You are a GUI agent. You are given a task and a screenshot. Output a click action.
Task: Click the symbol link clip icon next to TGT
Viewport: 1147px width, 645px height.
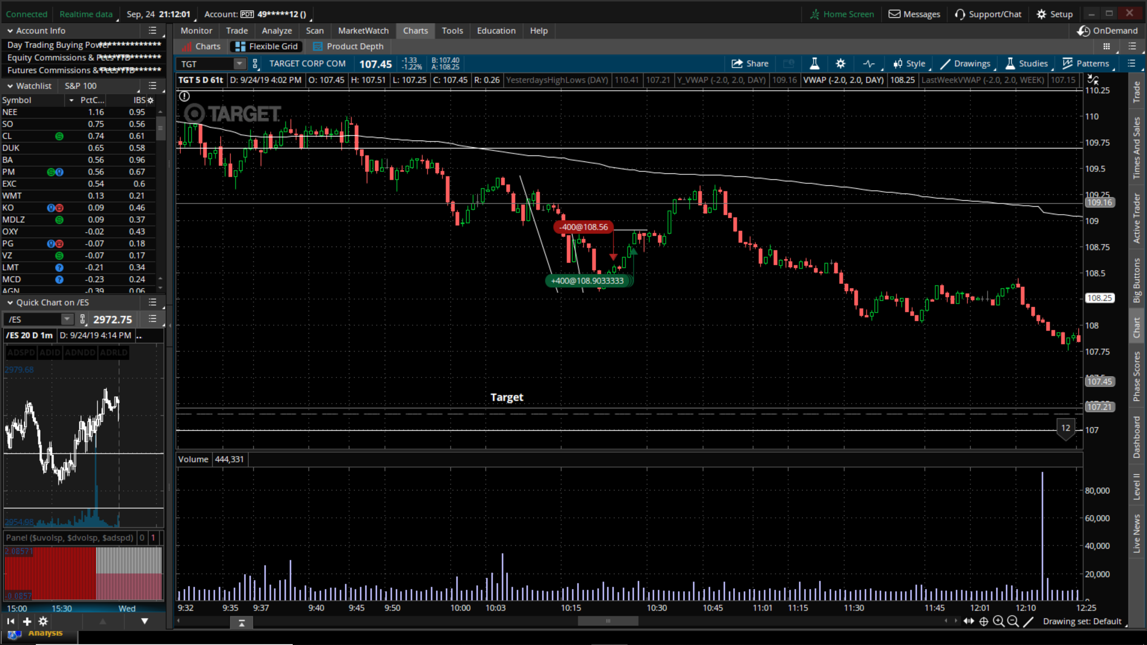click(x=255, y=64)
